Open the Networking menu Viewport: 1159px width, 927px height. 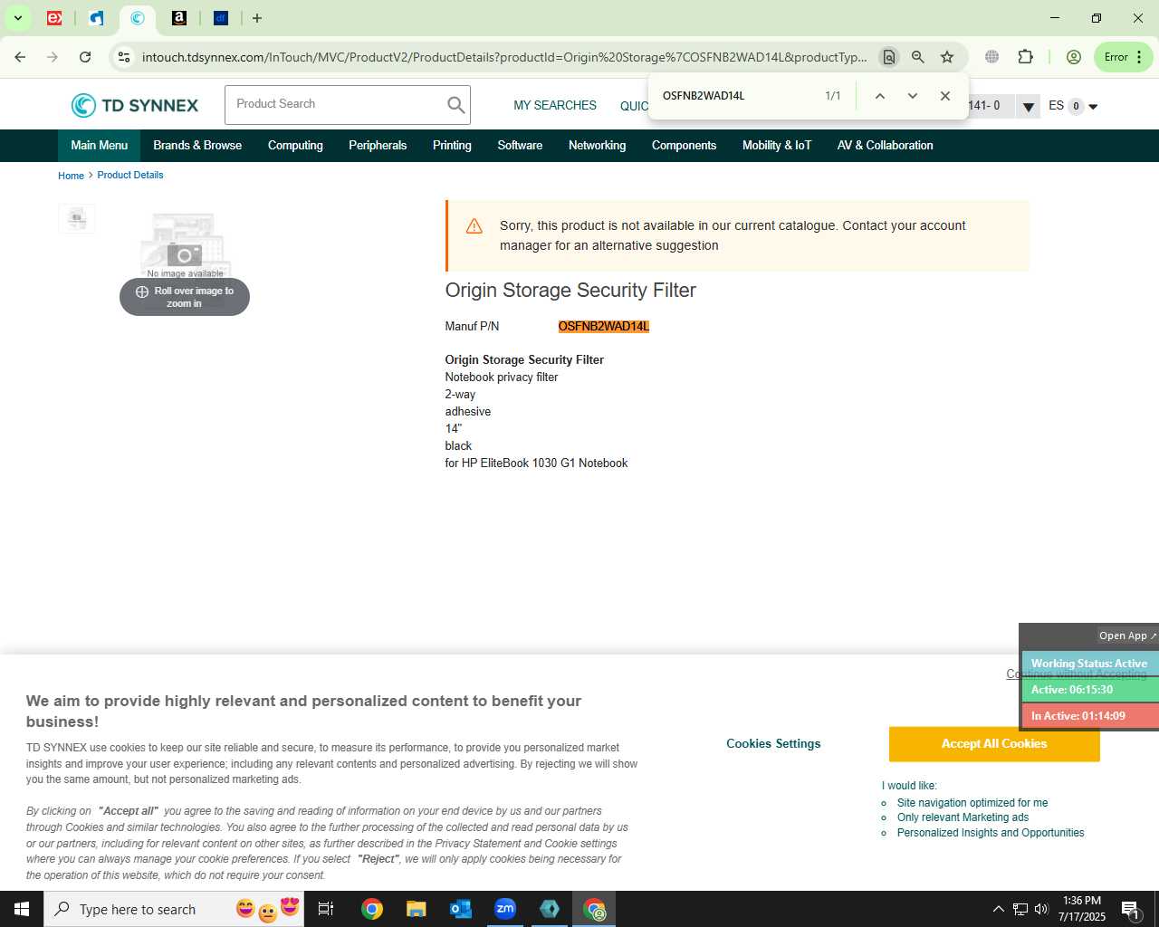click(597, 146)
